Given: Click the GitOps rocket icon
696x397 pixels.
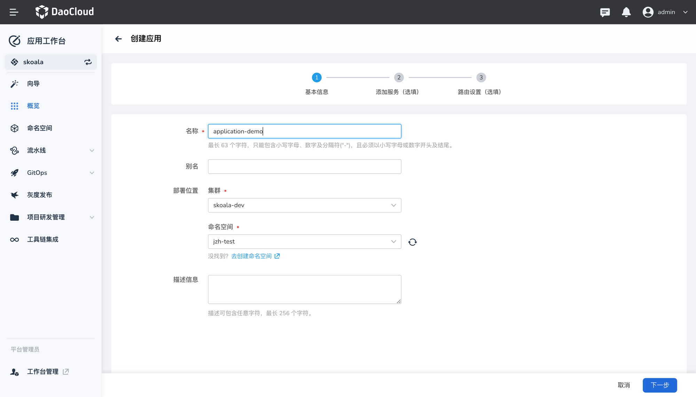Looking at the screenshot, I should (x=14, y=173).
